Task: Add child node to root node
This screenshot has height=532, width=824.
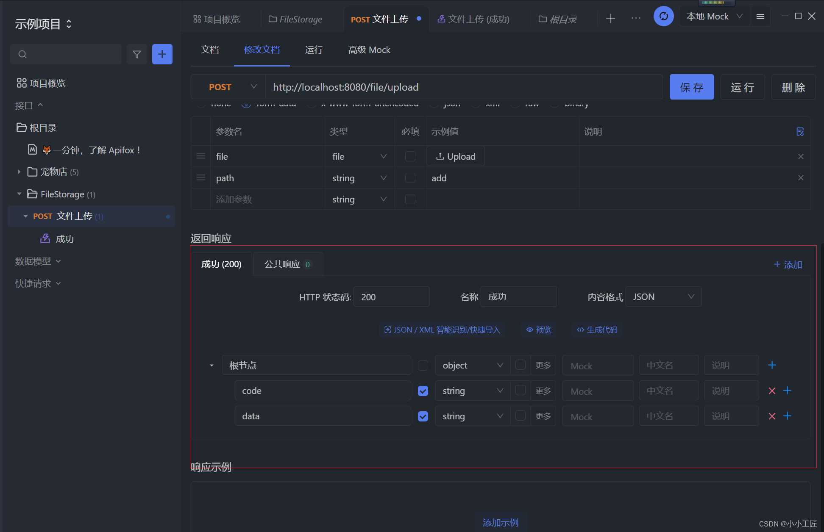Action: pyautogui.click(x=772, y=365)
